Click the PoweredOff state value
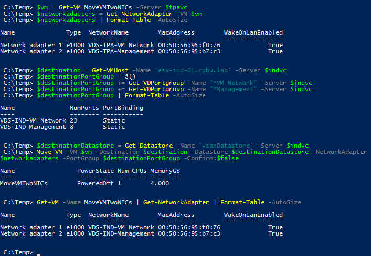The width and height of the screenshot is (371, 256). click(96, 183)
